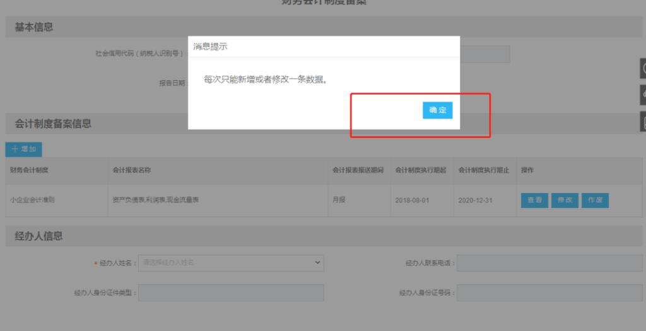Click the 月报 reporting period cell
Viewport: 646px width, 331px height.
339,200
